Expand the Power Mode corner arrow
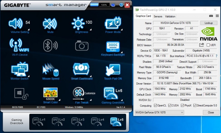Image resolution: width=221 pixels, height=133 pixels. click(x=122, y=29)
